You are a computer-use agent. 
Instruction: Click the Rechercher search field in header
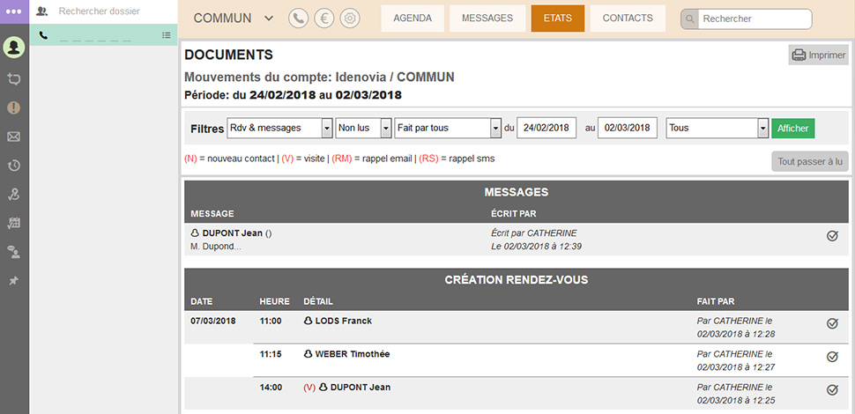click(x=755, y=19)
